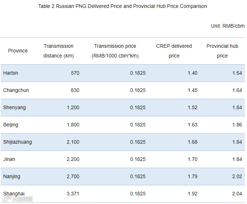Select Changchun's 1.45 delivered price cell
The width and height of the screenshot is (247, 204).
192,90
